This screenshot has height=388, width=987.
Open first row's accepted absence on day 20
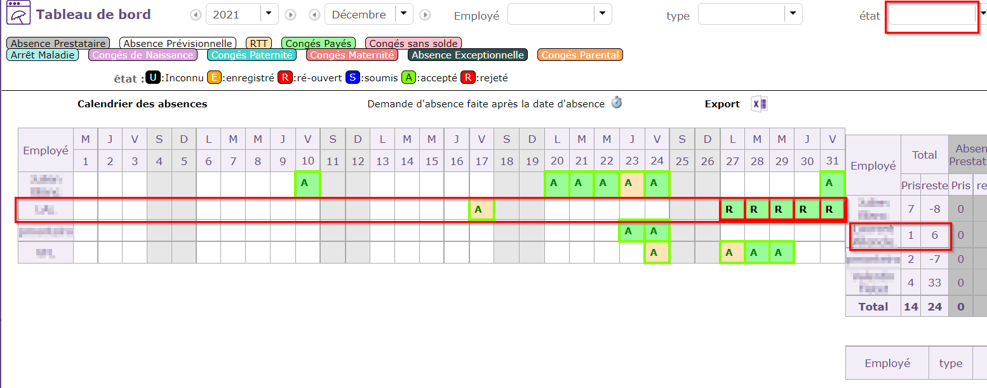[x=556, y=184]
